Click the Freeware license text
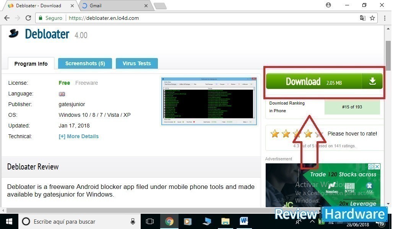 point(86,83)
